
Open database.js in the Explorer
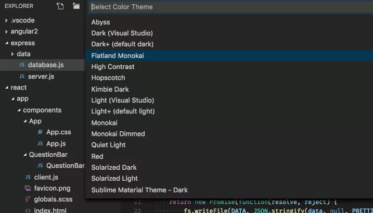(46, 65)
